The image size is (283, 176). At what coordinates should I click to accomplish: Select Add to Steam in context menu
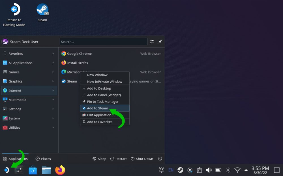pyautogui.click(x=98, y=108)
